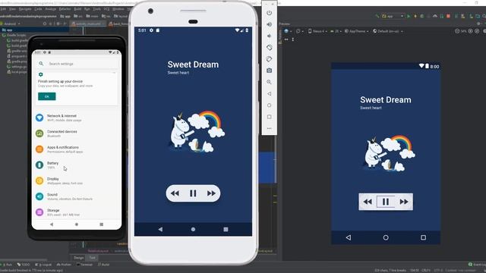This screenshot has width=486, height=273.
Task: Rotate emulator left with rotate icon
Action: pyautogui.click(x=270, y=47)
